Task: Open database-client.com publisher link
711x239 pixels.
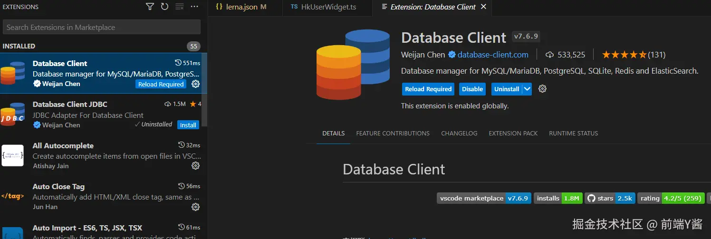Action: click(493, 55)
